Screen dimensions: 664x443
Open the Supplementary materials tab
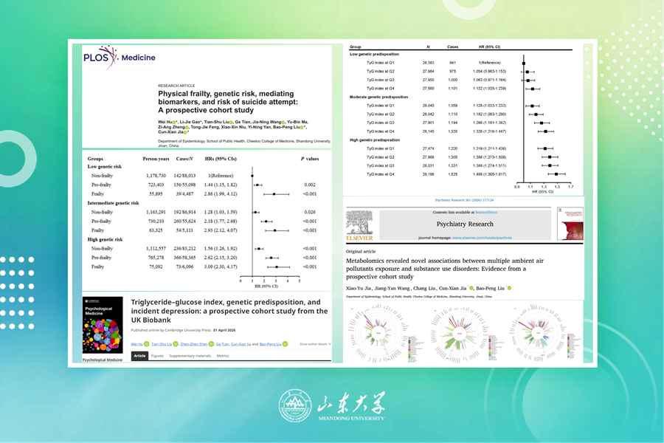click(190, 356)
